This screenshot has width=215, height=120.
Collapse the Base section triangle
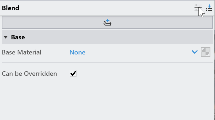pos(6,37)
